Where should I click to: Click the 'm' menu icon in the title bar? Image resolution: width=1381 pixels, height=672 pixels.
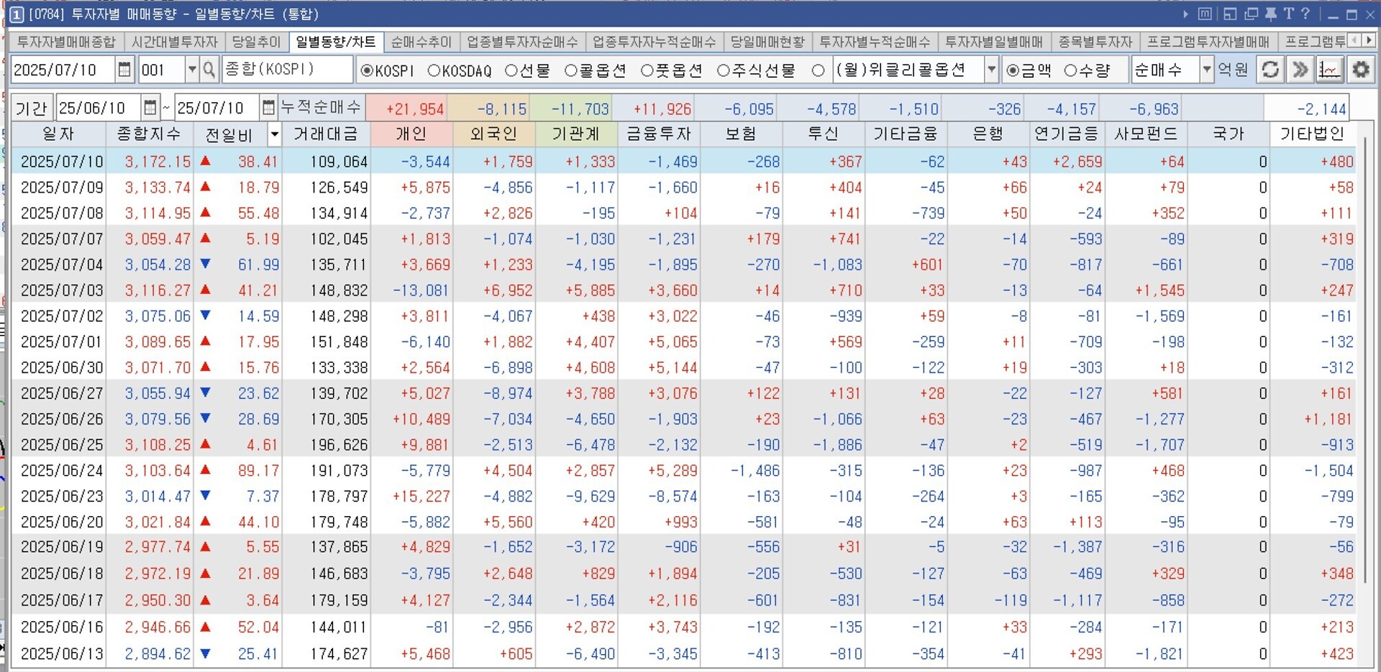(1205, 14)
